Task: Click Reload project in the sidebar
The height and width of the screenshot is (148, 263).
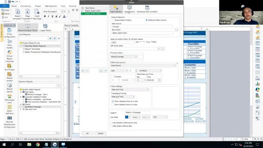Action: 9,77
